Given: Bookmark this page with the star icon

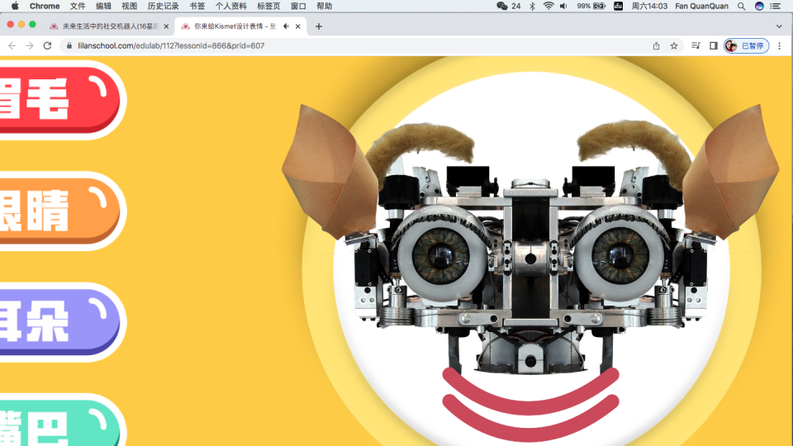Looking at the screenshot, I should click(674, 46).
